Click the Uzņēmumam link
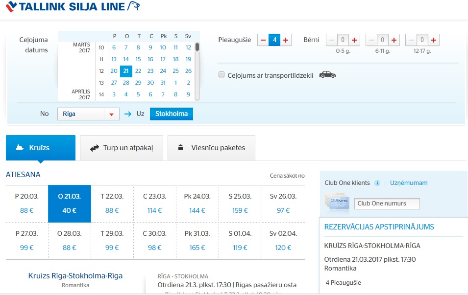Viewport: 468px width, 295px height. 409,183
